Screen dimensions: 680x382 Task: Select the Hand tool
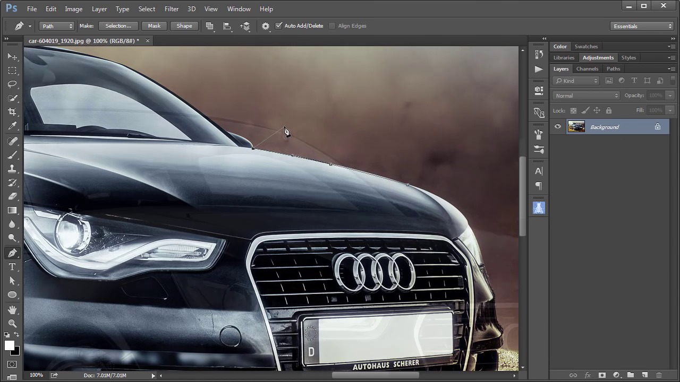click(x=12, y=310)
